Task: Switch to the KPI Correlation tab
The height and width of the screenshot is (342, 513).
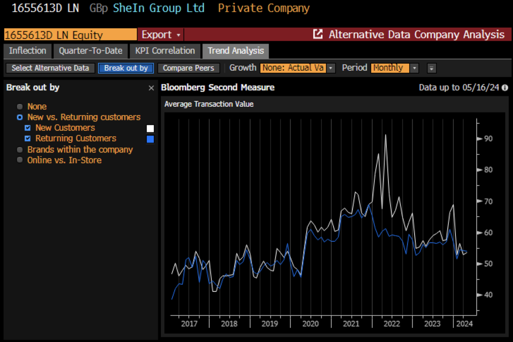Action: [164, 51]
